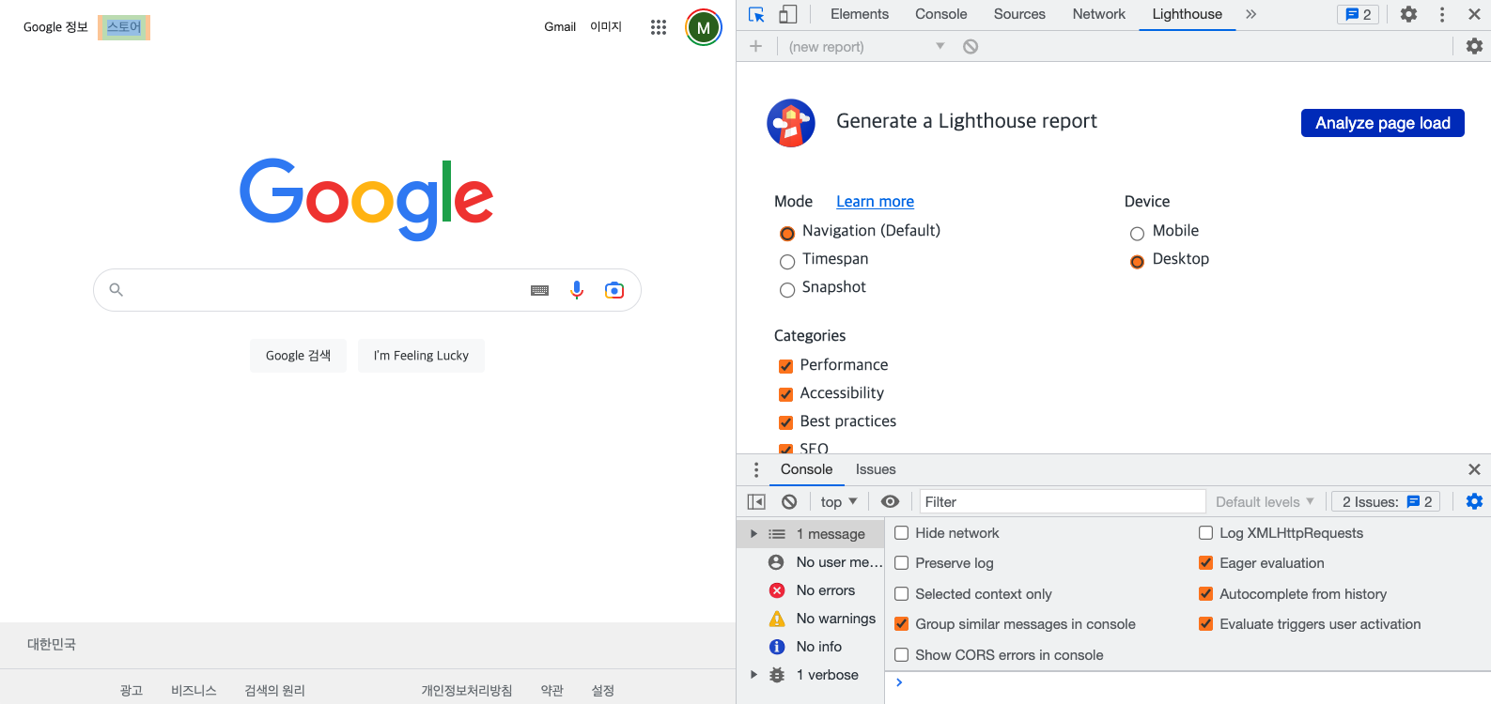Select the No info filter row
1491x704 pixels.
tap(811, 647)
